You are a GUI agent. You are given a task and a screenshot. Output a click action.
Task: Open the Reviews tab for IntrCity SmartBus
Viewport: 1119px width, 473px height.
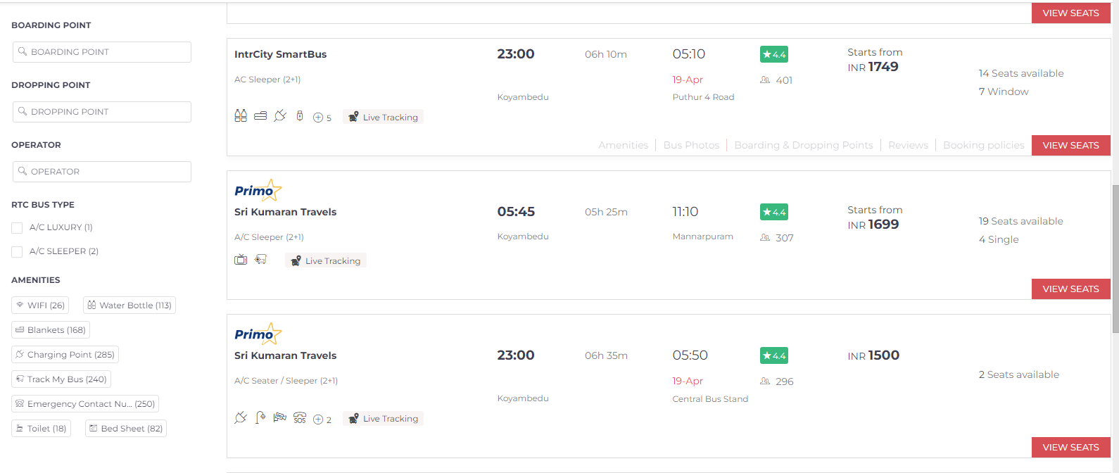(908, 145)
